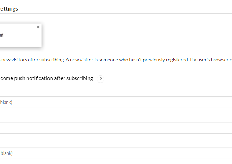Click the second empty text field
Image resolution: width=232 pixels, height=164 pixels.
(116, 115)
